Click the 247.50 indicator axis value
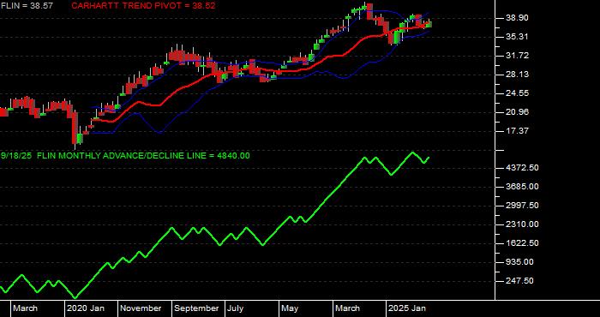The width and height of the screenshot is (600, 317). point(520,281)
